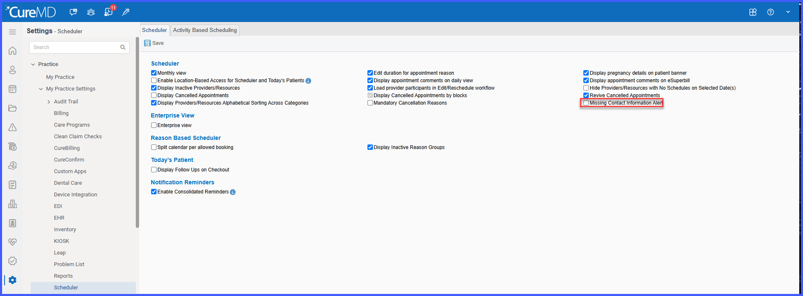The width and height of the screenshot is (803, 296).
Task: Open the header account dropdown chevron
Action: [788, 12]
